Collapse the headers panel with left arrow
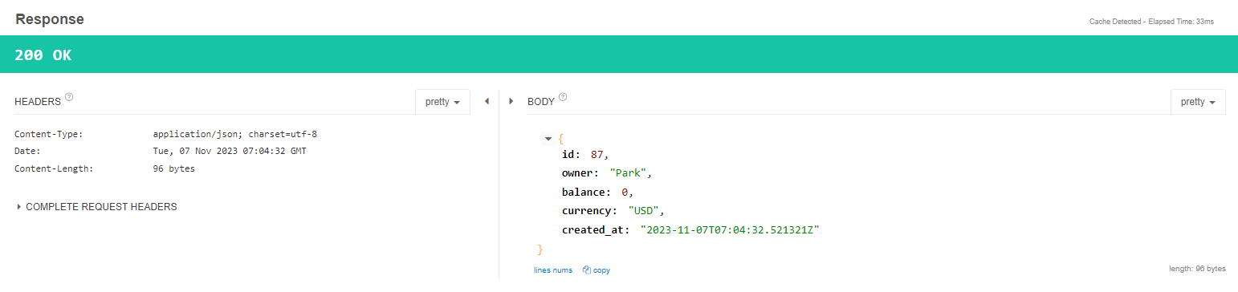 pos(487,102)
